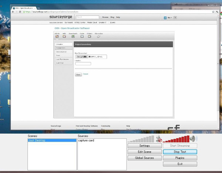Screen dimensions: 222x173
Task: Select the OBS - Open Broadcaster browser tab
Action: (x=24, y=8)
